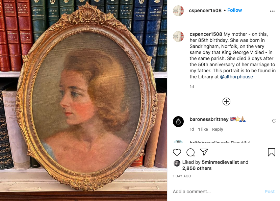Click the Add a comment field
The width and height of the screenshot is (280, 201).
[x=216, y=192]
